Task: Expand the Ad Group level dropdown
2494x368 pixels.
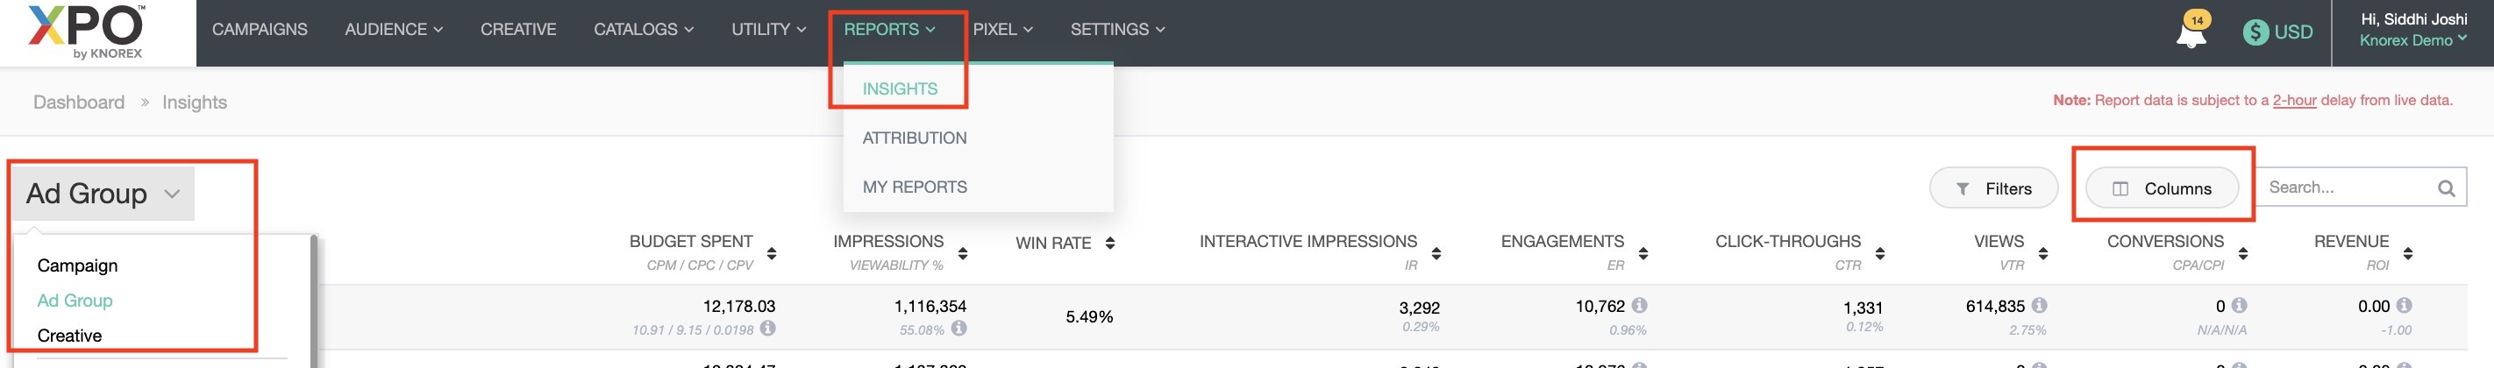Action: pos(103,194)
